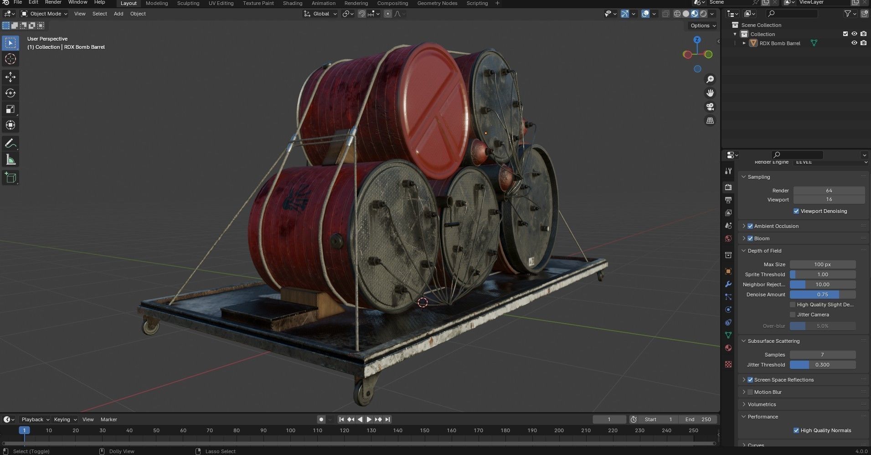Viewport: 871px width, 455px height.
Task: Open the Object menu in viewport header
Action: click(x=138, y=14)
